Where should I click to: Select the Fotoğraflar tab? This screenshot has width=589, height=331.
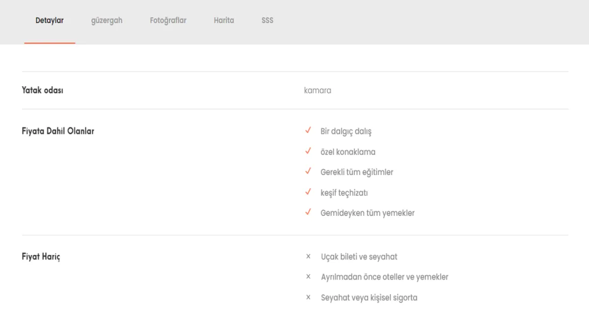(x=168, y=21)
